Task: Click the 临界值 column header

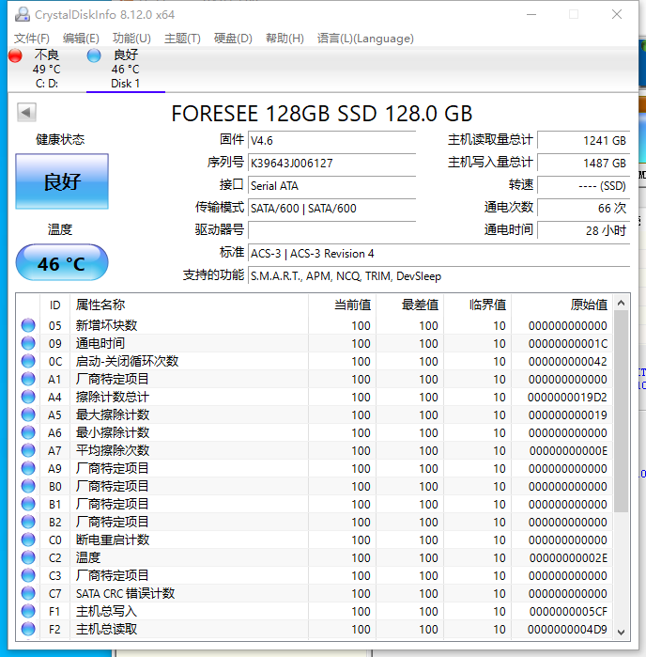Action: [478, 305]
